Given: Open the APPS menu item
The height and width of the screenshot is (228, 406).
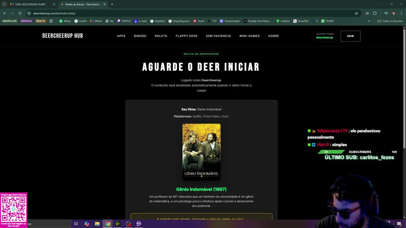Looking at the screenshot, I should tap(121, 36).
